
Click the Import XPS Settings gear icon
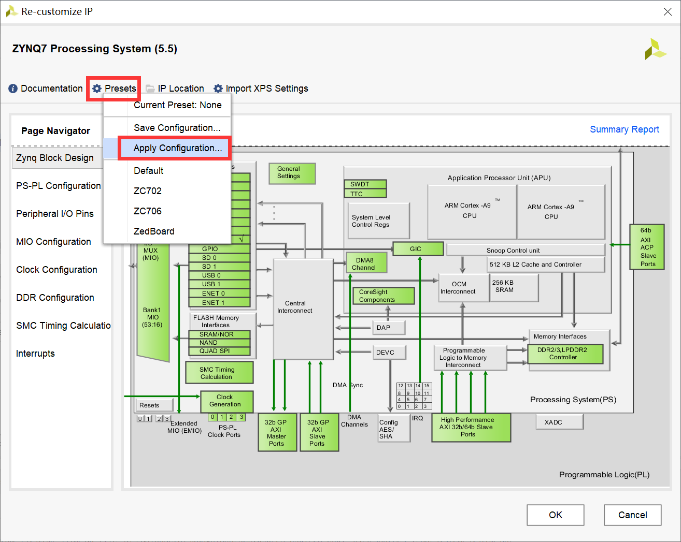click(218, 89)
